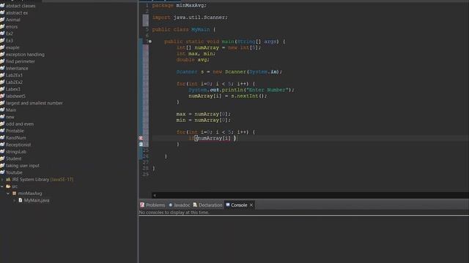The width and height of the screenshot is (469, 263).
Task: Click line number 28 in the gutter
Action: point(146,168)
